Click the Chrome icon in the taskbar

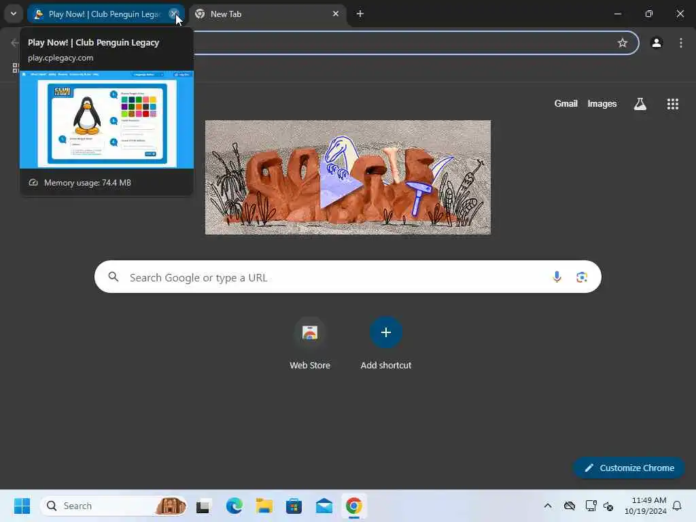[x=353, y=506]
